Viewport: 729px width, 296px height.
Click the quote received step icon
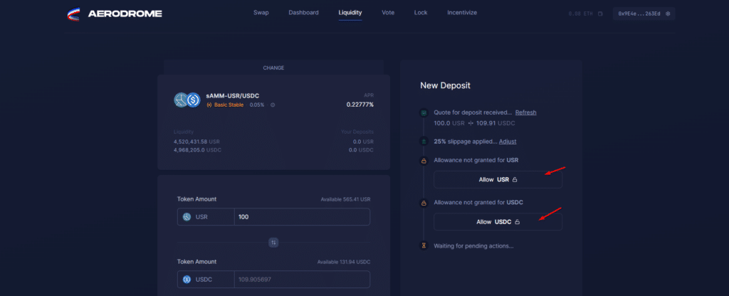(x=424, y=112)
